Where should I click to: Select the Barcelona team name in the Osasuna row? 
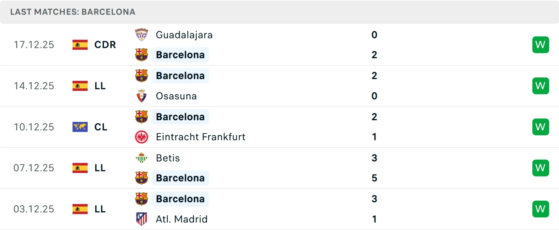point(180,76)
